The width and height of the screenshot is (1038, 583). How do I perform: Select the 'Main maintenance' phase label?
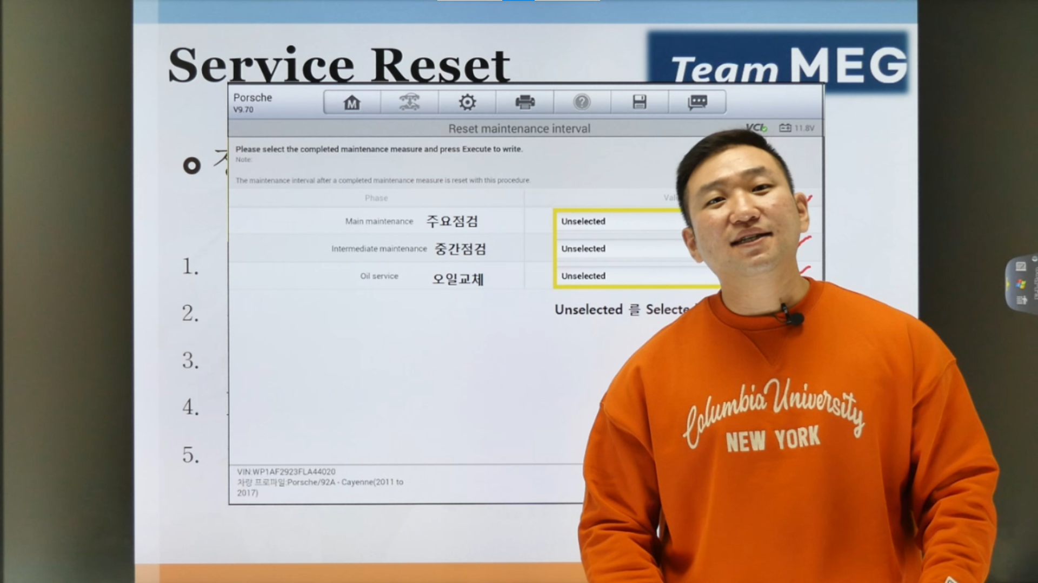pos(379,221)
